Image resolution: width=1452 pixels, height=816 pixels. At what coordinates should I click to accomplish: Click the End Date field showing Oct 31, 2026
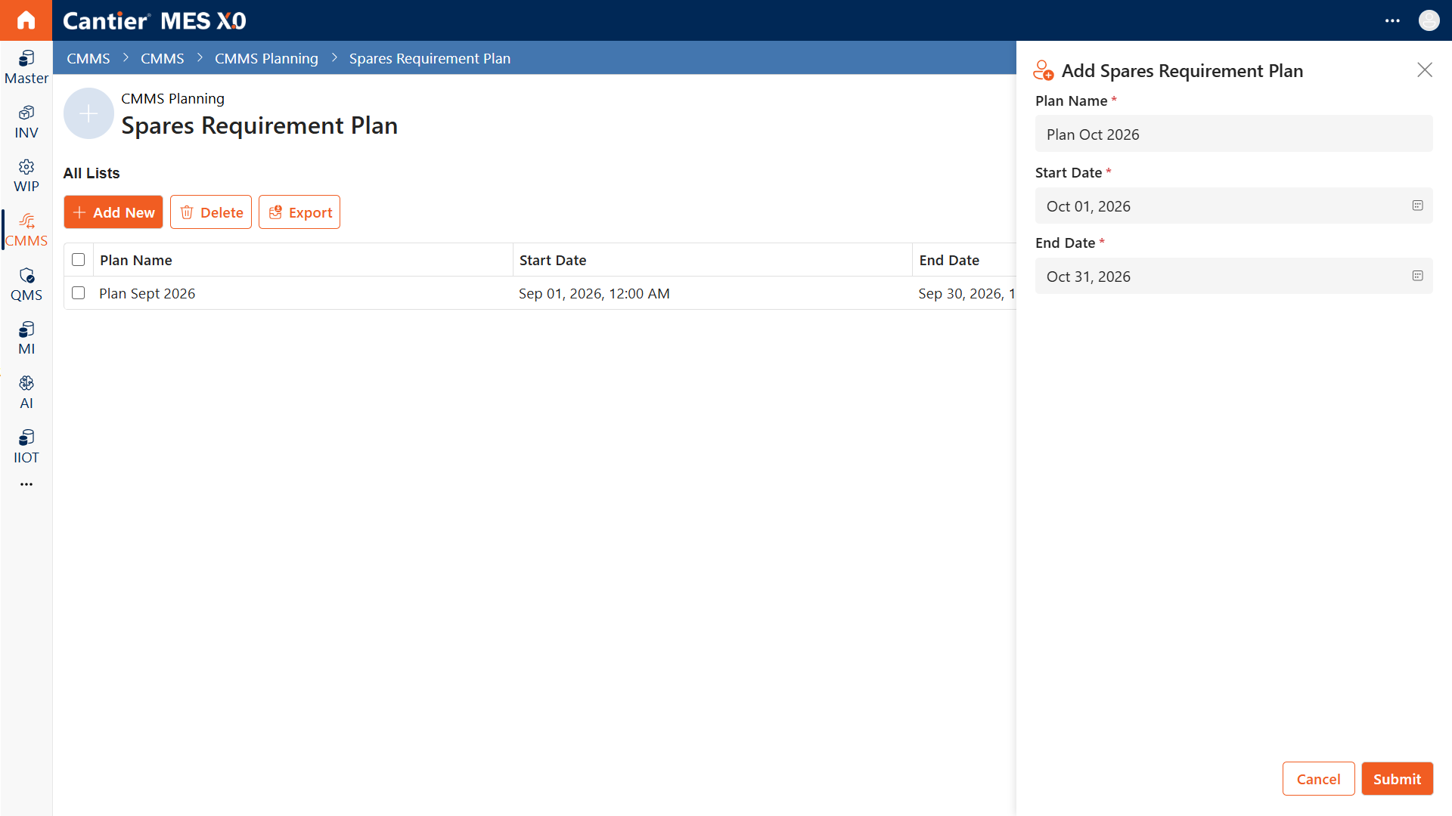(1234, 277)
